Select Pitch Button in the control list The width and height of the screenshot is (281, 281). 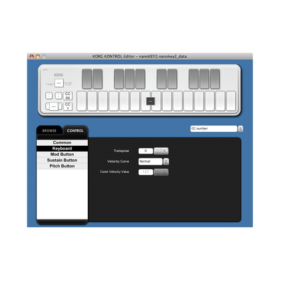tap(62, 166)
